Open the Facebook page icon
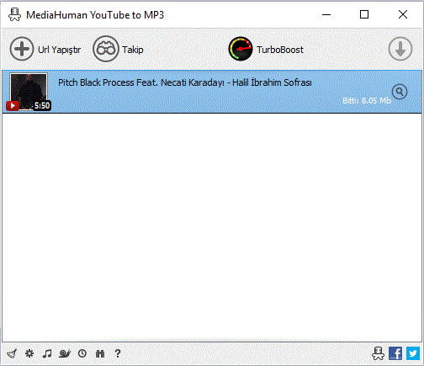 click(x=395, y=353)
